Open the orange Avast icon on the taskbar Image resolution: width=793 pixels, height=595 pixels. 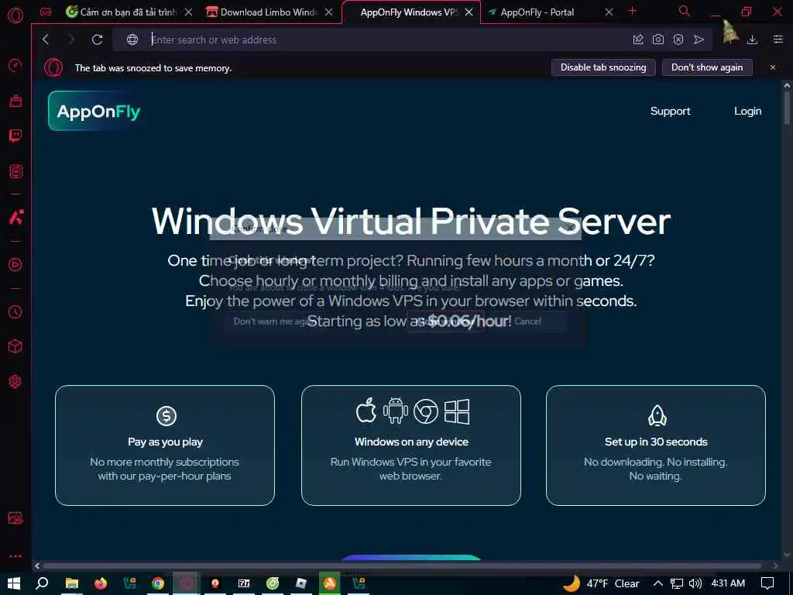pos(330,583)
